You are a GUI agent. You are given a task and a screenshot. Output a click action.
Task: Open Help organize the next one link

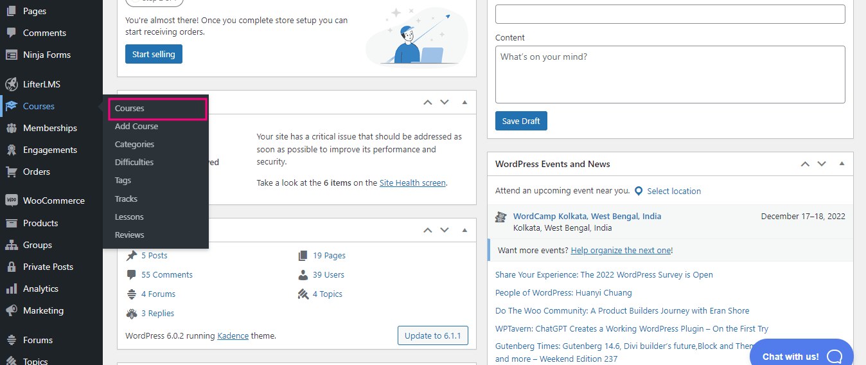click(621, 250)
